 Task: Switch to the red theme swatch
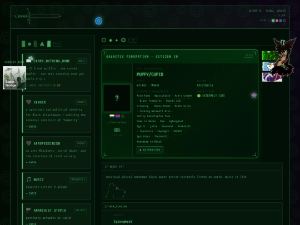click(277, 21)
